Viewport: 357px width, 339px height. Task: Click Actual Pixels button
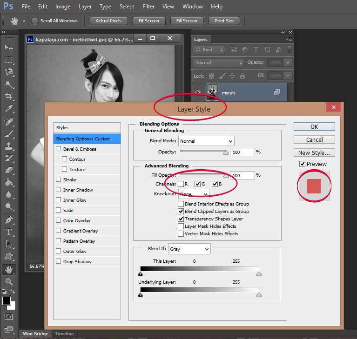[108, 21]
